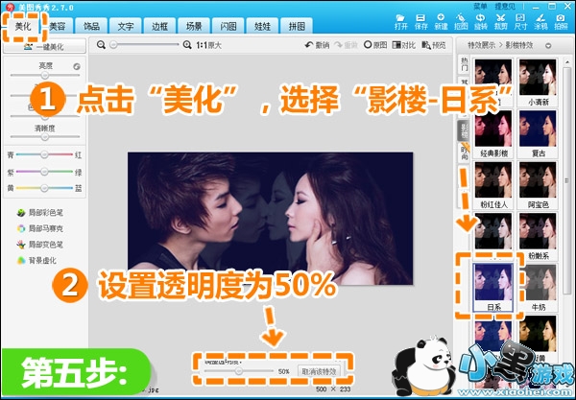
Task: Open the 背景虚化 background blur tool
Action: (36, 261)
